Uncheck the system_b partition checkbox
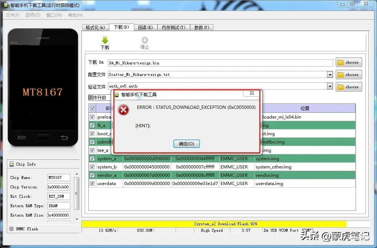The height and width of the screenshot is (248, 377). [x=92, y=167]
